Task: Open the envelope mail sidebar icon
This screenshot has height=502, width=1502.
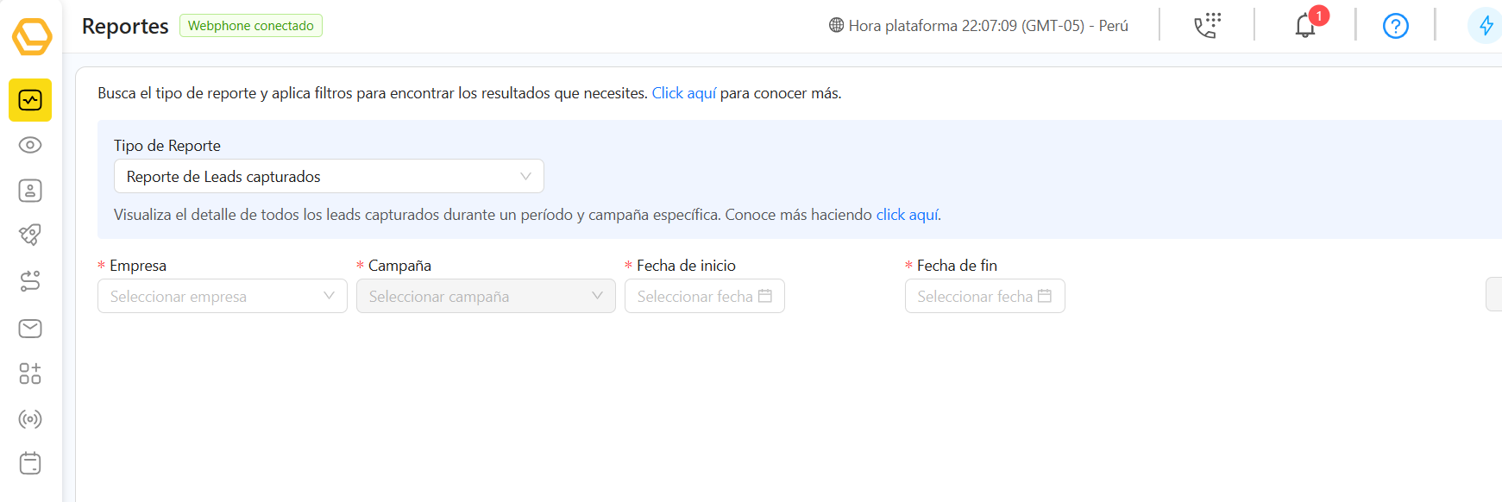Action: [30, 328]
